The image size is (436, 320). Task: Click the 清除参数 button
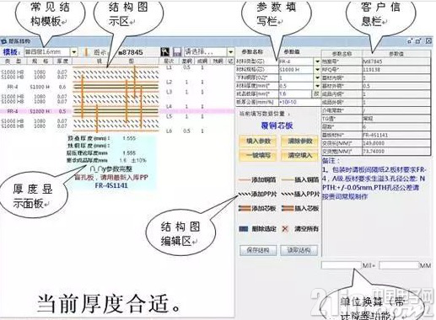click(x=300, y=141)
